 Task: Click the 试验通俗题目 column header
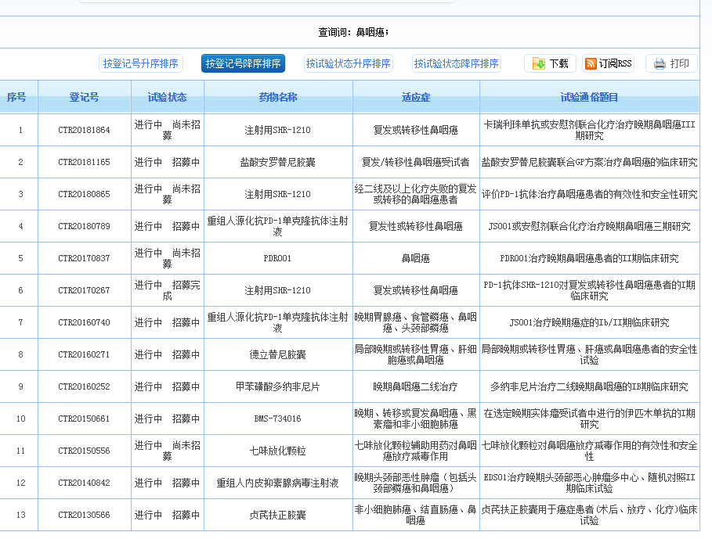click(589, 98)
